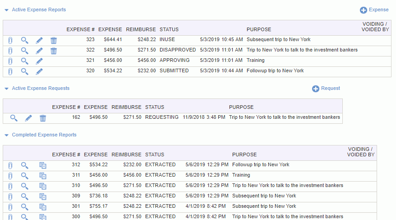View completed expense 310 with magnifier
Screen dimensions: 396x220
[x=24, y=186]
